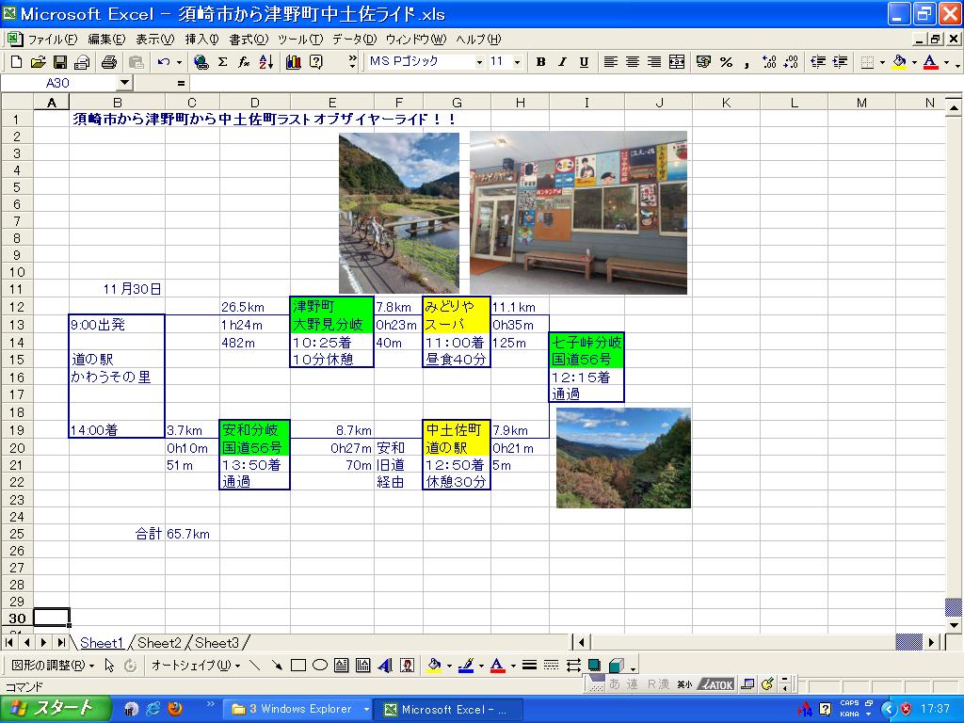
Task: Click the AutoSum sigma icon
Action: [x=222, y=62]
